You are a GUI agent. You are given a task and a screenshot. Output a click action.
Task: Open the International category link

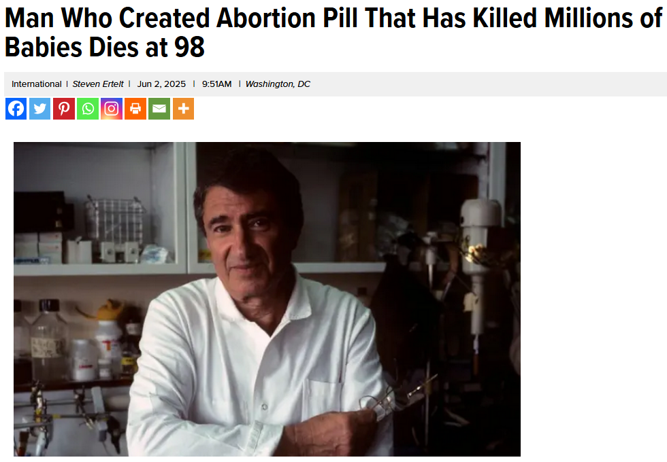point(37,84)
